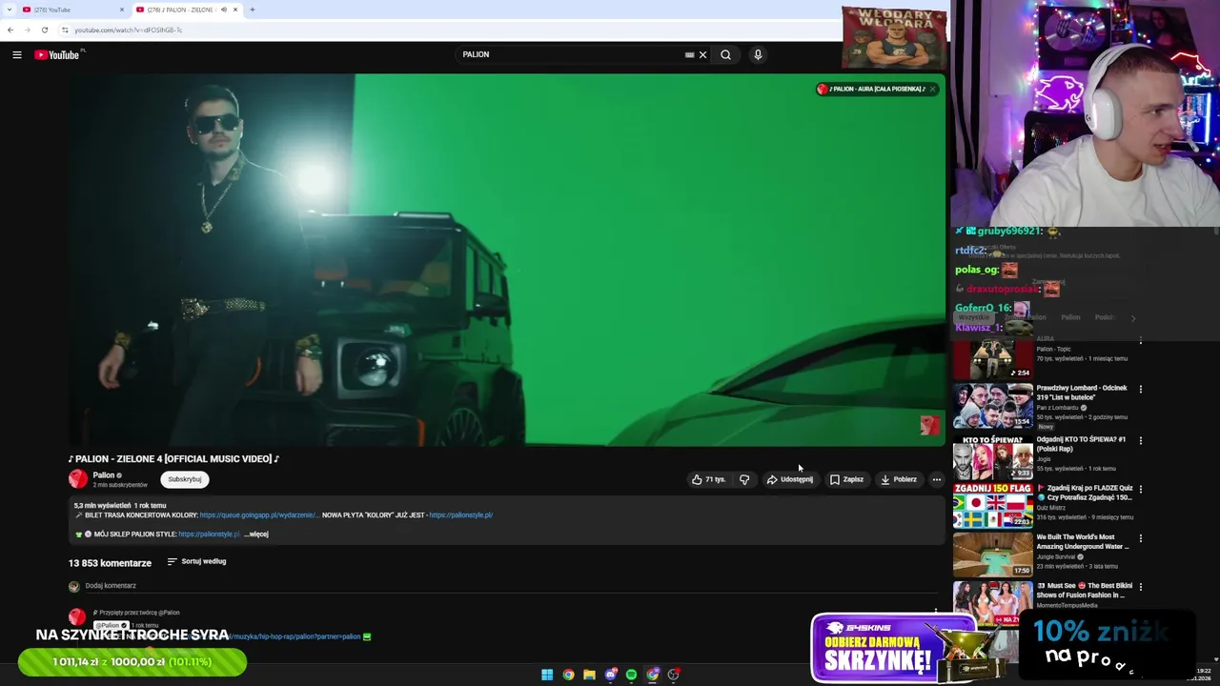Click the Pobierz download button
1220x686 pixels.
pyautogui.click(x=899, y=479)
